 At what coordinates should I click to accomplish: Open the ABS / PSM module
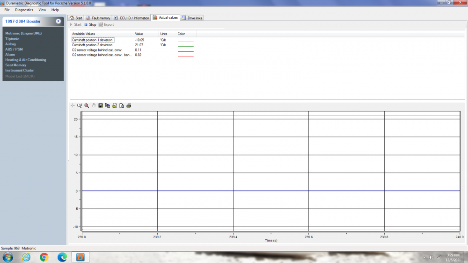pyautogui.click(x=13, y=49)
